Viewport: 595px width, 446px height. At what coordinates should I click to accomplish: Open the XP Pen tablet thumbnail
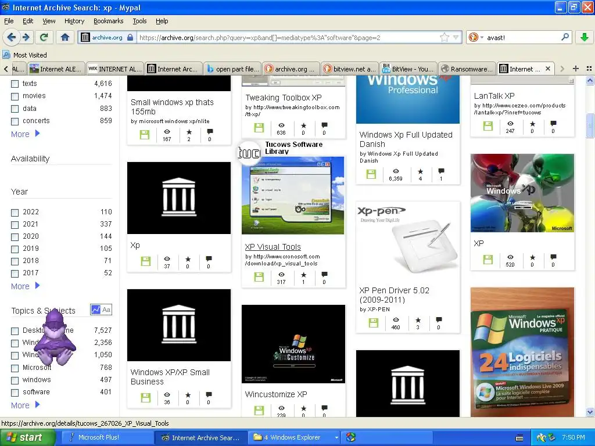click(408, 240)
